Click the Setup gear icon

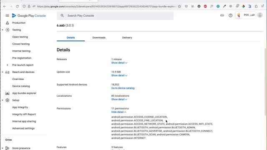pyautogui.click(x=8, y=100)
